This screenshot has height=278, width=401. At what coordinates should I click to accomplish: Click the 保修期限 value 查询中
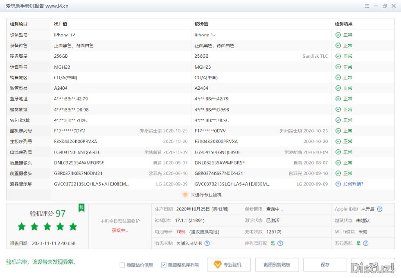coord(275,209)
